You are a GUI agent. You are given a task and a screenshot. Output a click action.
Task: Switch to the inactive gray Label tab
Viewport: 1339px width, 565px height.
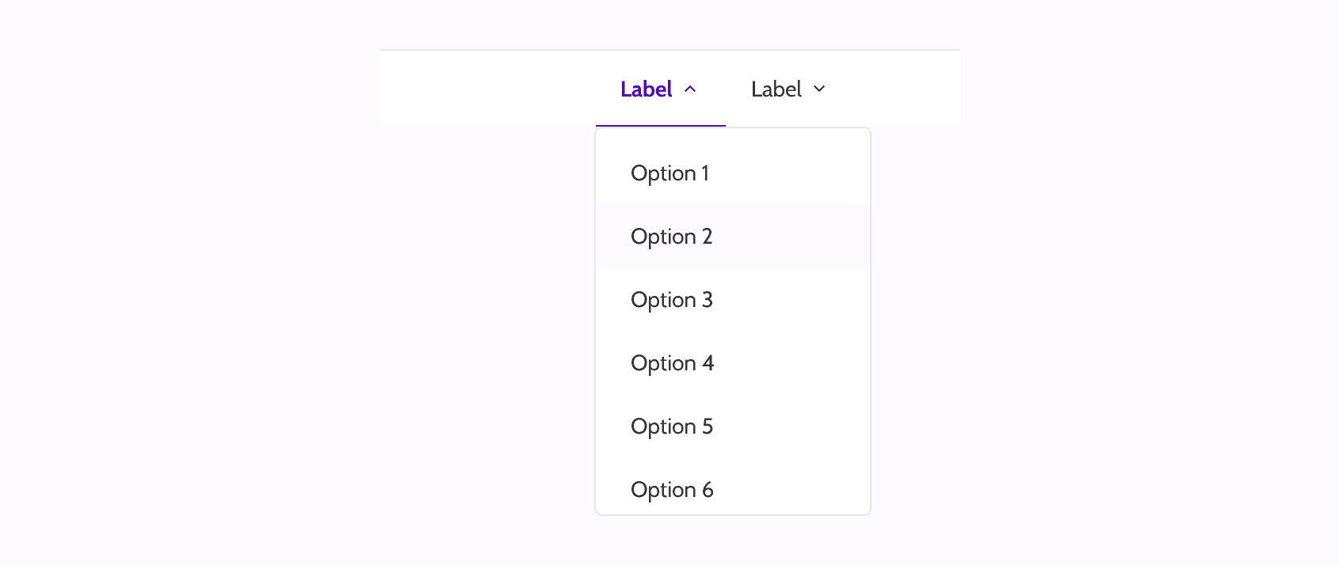[776, 89]
